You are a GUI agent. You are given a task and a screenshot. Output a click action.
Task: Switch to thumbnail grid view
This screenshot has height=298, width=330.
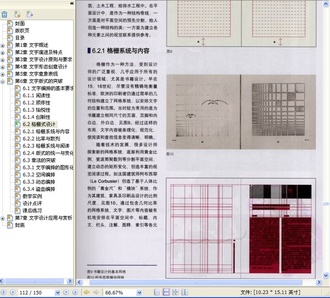175,292
